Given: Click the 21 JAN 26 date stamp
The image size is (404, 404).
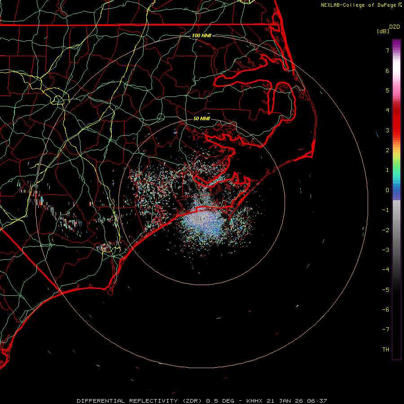Looking at the screenshot, I should pos(285,401).
